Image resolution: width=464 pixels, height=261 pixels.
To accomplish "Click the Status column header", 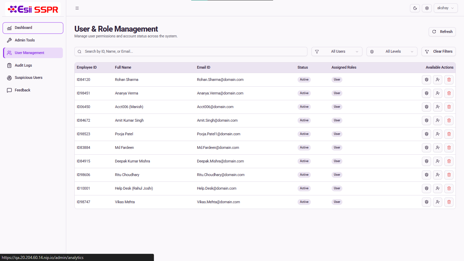I will click(x=303, y=67).
